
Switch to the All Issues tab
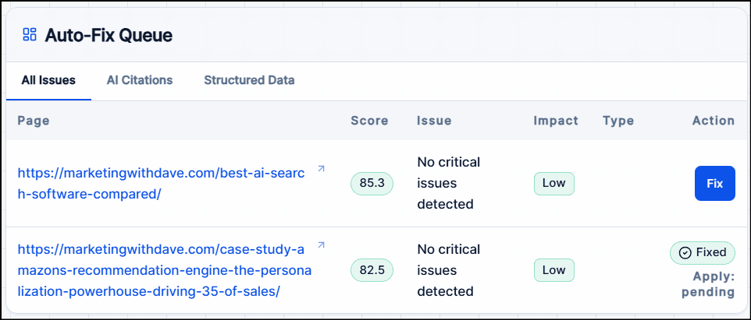[x=48, y=80]
